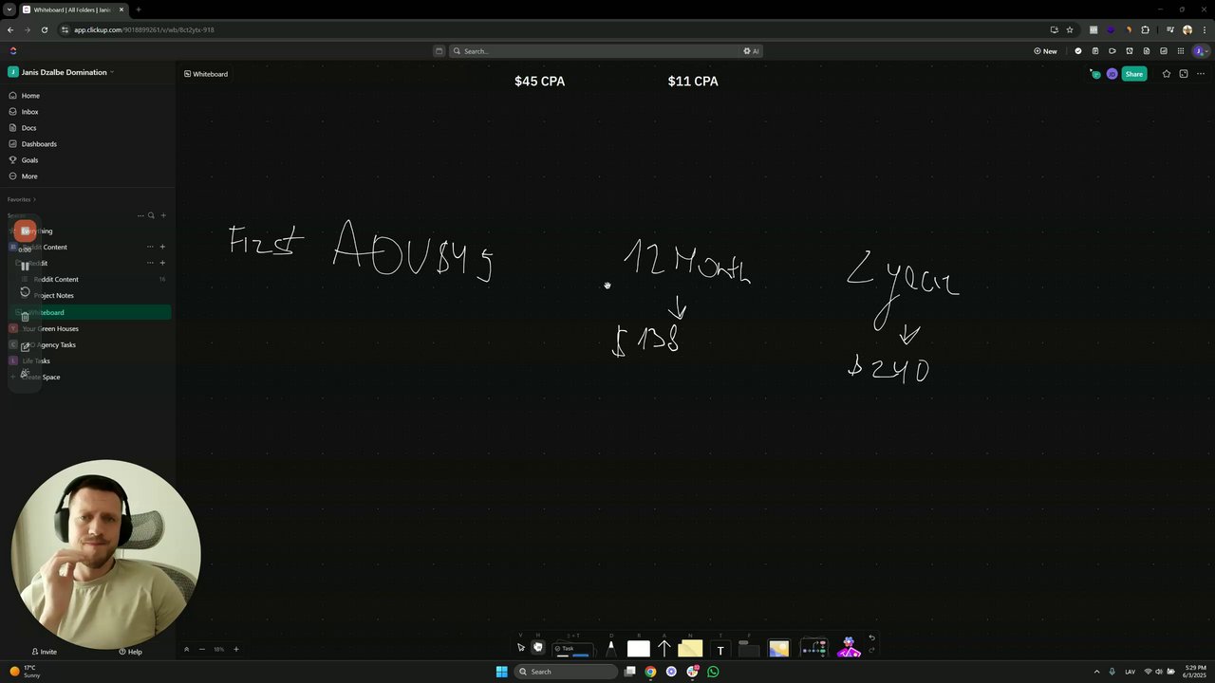
Task: Collapse the bottom-left zoom panel
Action: (186, 650)
